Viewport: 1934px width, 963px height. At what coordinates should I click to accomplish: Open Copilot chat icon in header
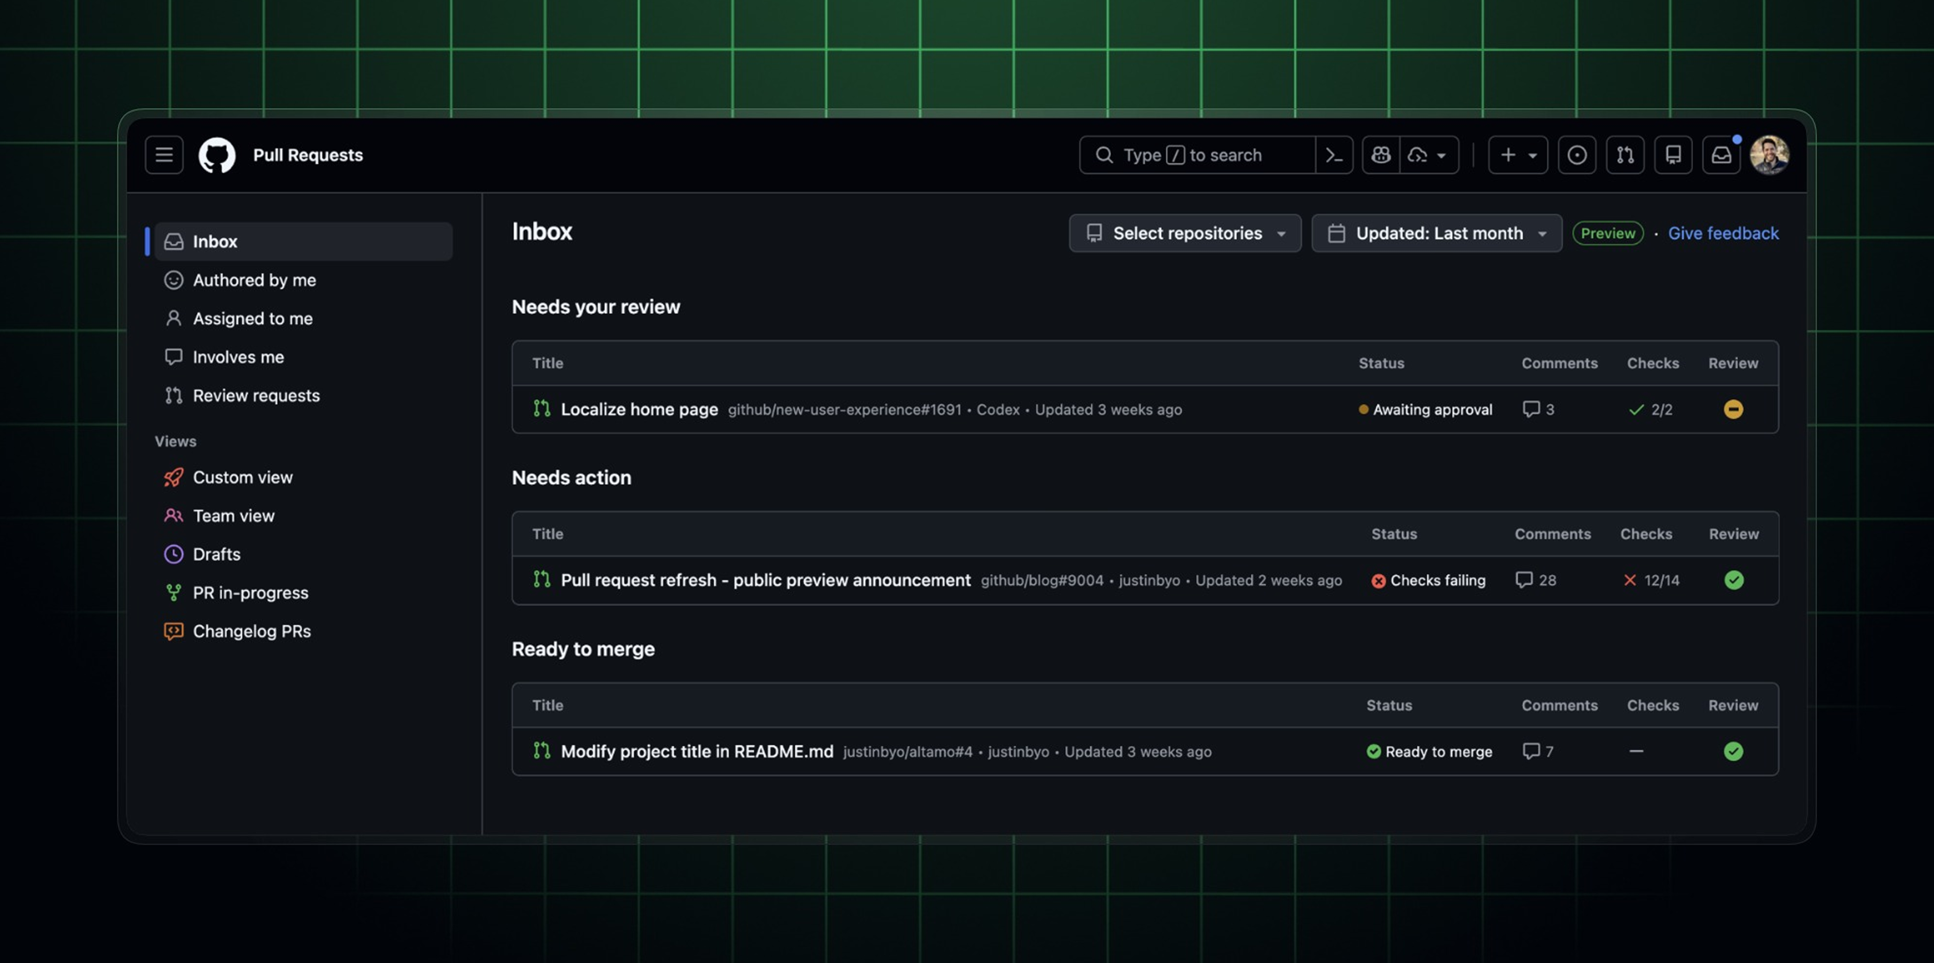(x=1381, y=155)
